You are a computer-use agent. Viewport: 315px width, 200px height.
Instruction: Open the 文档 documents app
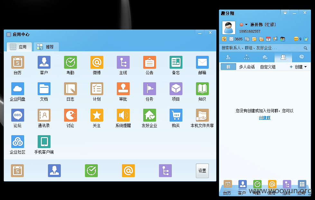point(44,89)
